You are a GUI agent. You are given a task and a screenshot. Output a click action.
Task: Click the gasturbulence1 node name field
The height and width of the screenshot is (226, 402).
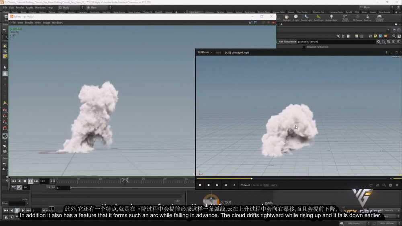(336, 41)
